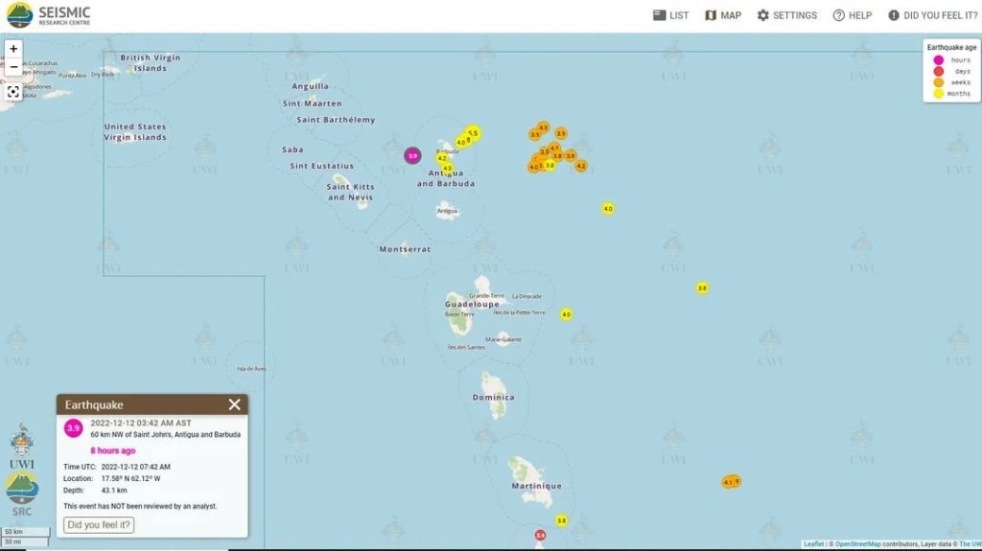Zoom in on the map

13,49
